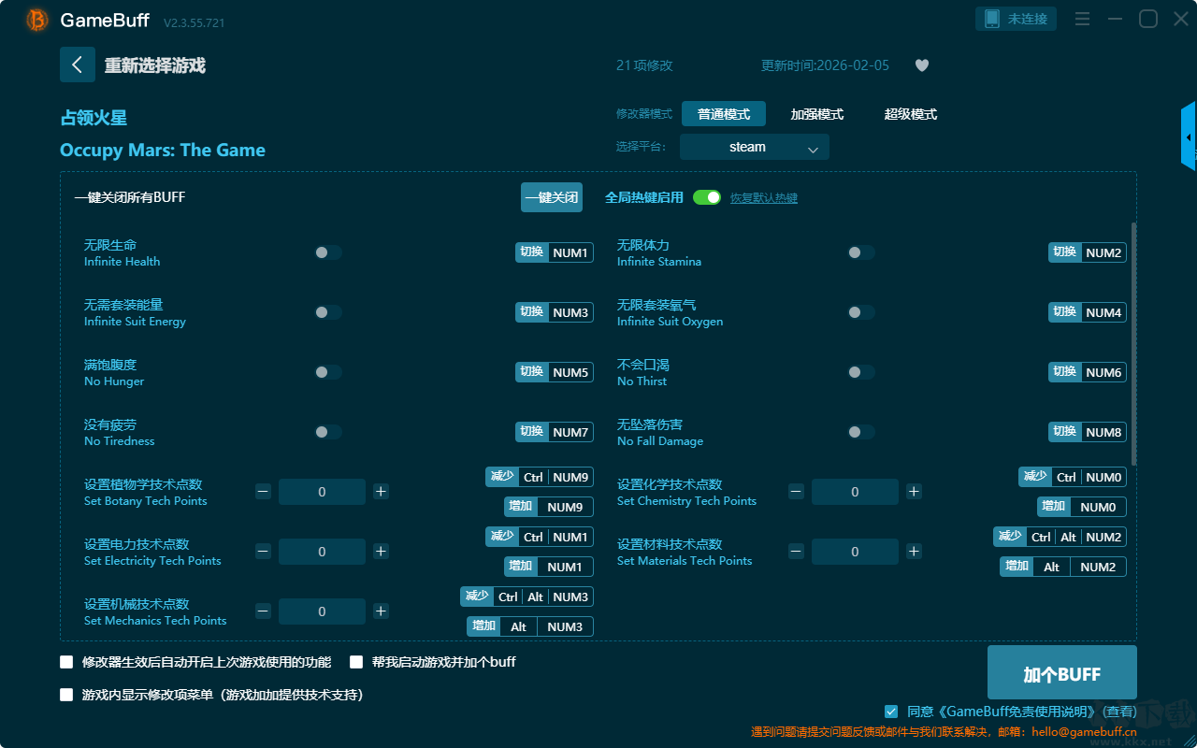Click 减少 Ctrl NUM9 hotkey for Botany

click(x=540, y=477)
